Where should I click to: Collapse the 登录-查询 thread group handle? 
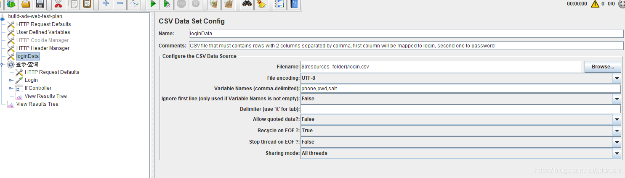coord(2,64)
